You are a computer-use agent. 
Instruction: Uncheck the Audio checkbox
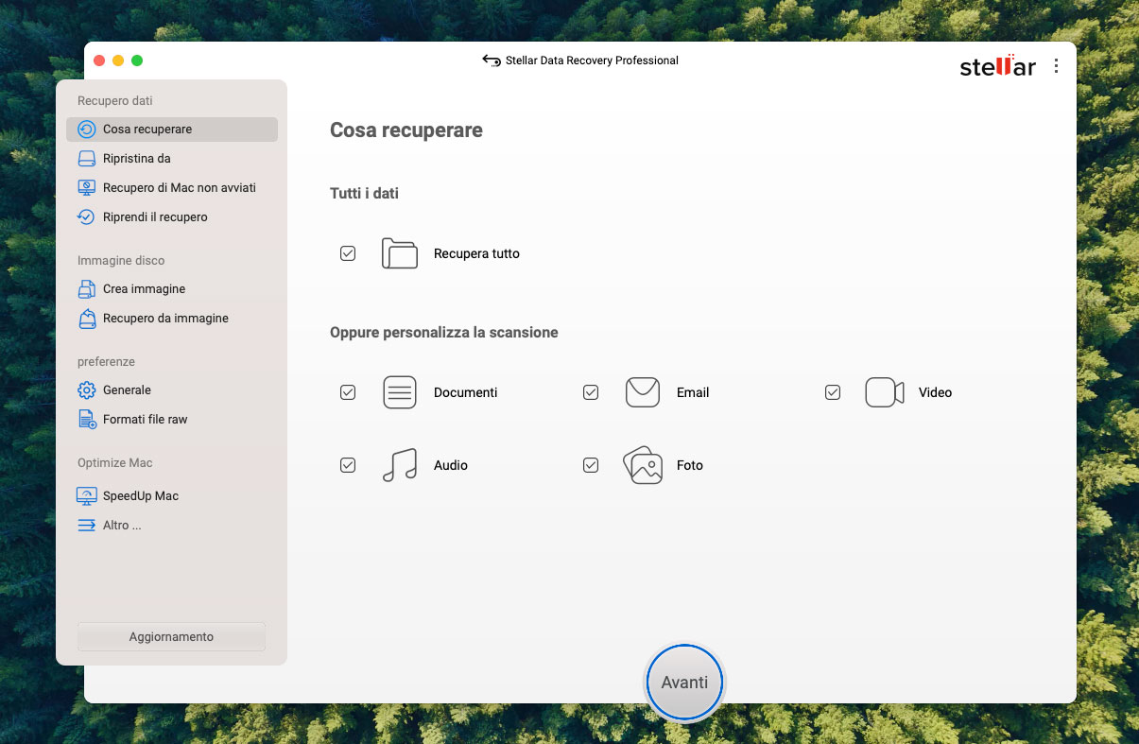(x=348, y=465)
